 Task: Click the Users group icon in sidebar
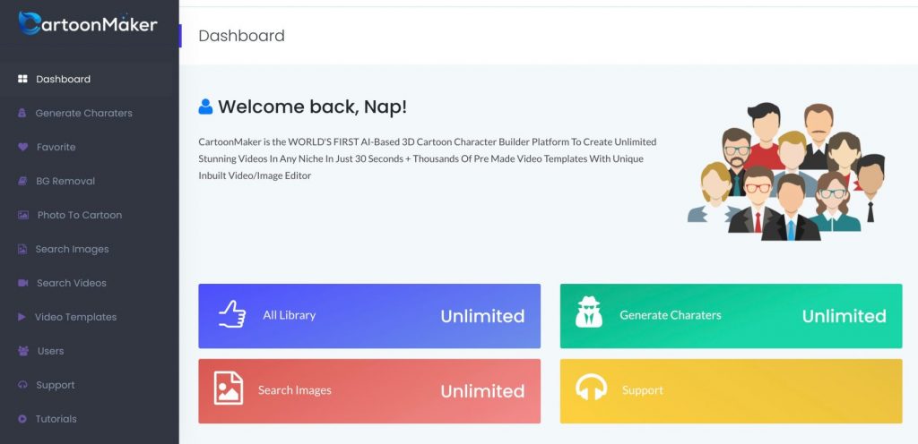tap(22, 351)
